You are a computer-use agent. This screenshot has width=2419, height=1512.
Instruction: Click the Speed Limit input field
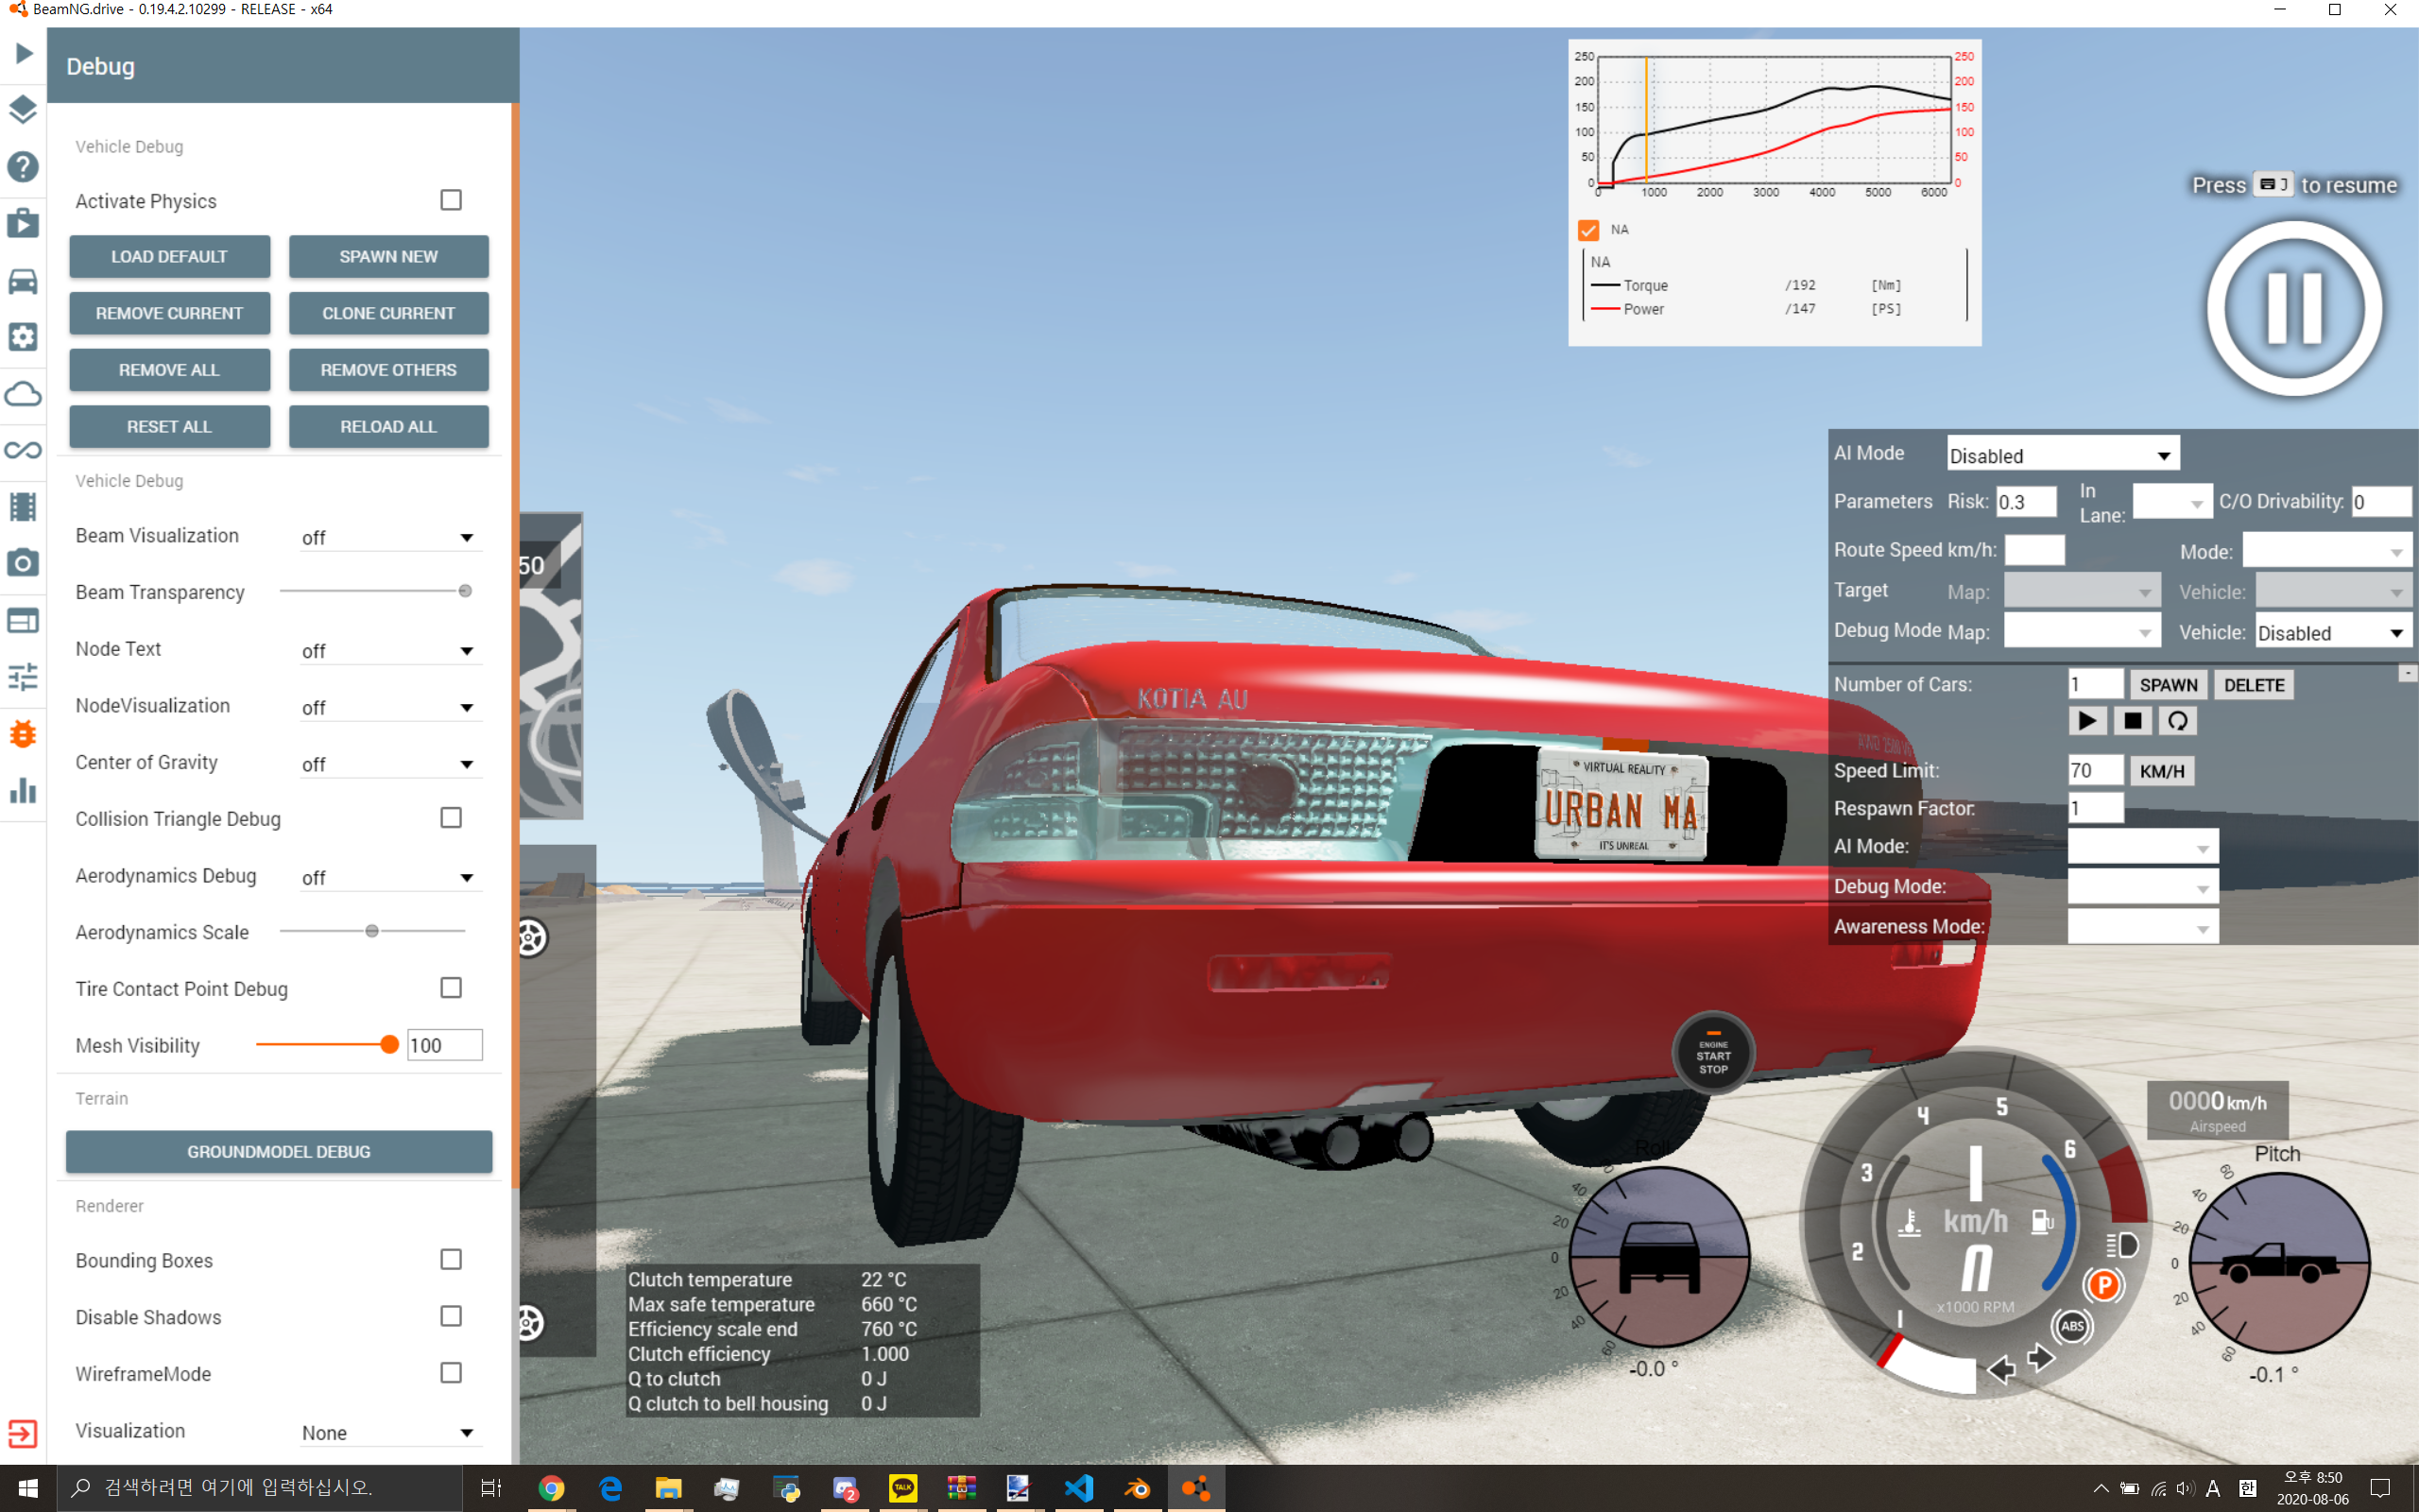point(2095,770)
